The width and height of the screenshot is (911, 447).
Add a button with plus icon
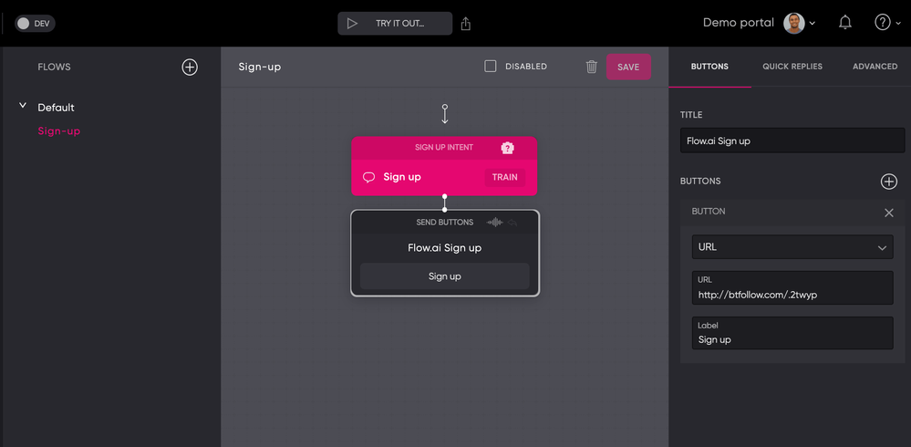[x=889, y=182]
